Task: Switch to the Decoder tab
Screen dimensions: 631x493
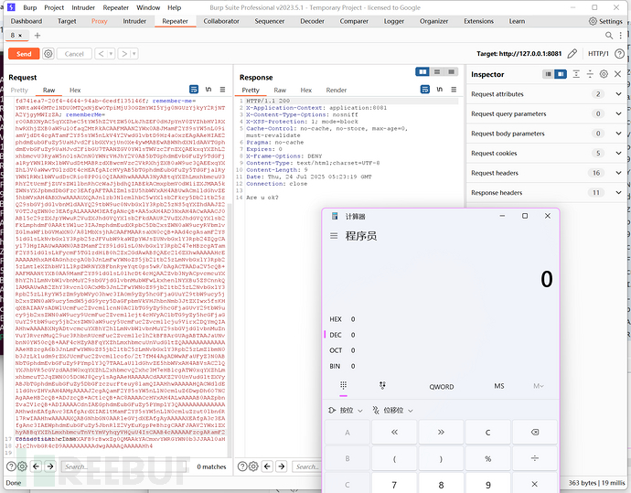Action: (x=312, y=20)
